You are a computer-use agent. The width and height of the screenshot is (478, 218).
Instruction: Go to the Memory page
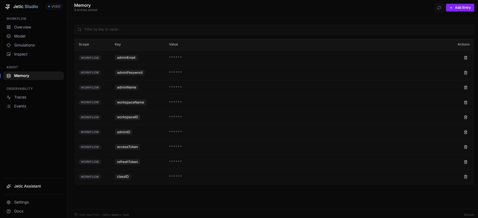tap(34, 76)
